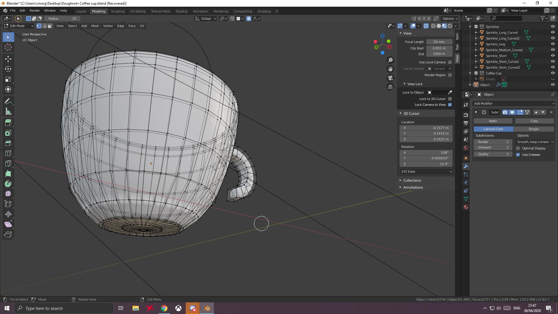Adjust Viewport subdivisions input field
Image resolution: width=558 pixels, height=314 pixels.
coord(493,148)
